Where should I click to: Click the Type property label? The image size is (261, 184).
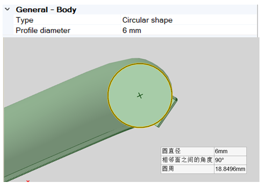pos(25,20)
